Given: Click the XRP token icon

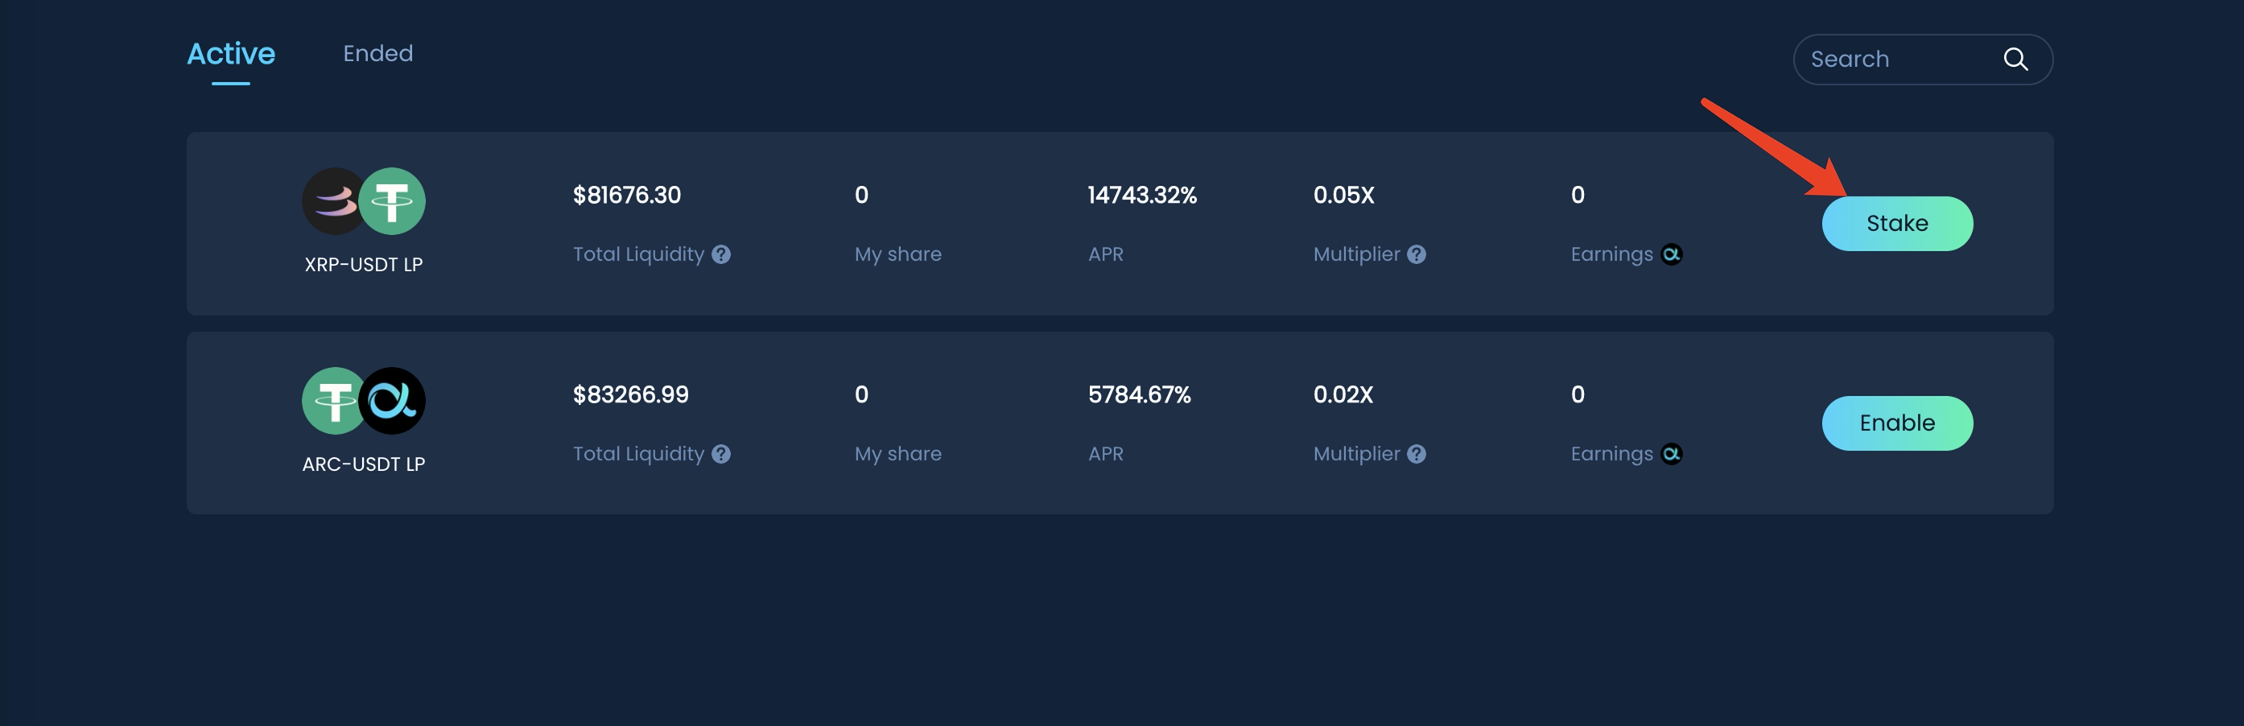Looking at the screenshot, I should click(331, 201).
